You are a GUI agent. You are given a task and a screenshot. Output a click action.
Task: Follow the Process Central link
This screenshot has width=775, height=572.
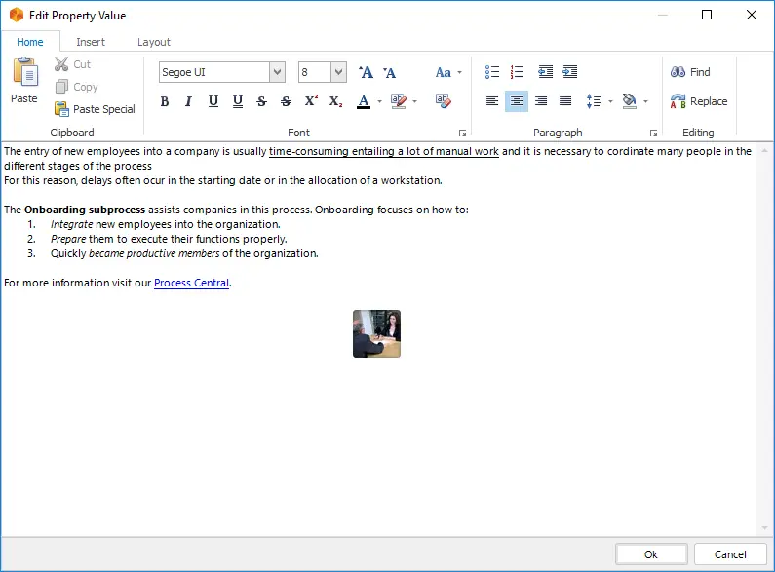tap(191, 283)
